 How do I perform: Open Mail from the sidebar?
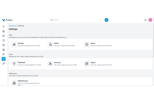pyautogui.click(x=4, y=40)
